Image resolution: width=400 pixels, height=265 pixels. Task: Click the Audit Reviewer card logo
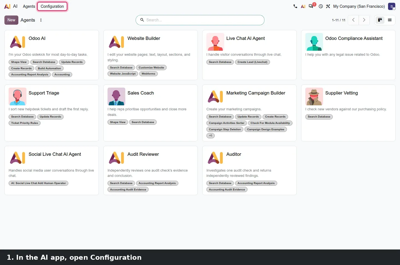point(116,158)
